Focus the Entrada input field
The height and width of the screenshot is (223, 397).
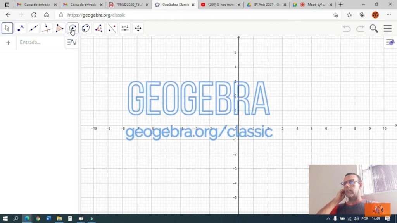[40, 42]
